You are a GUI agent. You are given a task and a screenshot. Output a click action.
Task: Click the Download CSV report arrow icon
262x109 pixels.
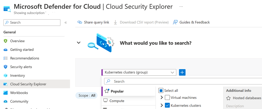click(115, 22)
